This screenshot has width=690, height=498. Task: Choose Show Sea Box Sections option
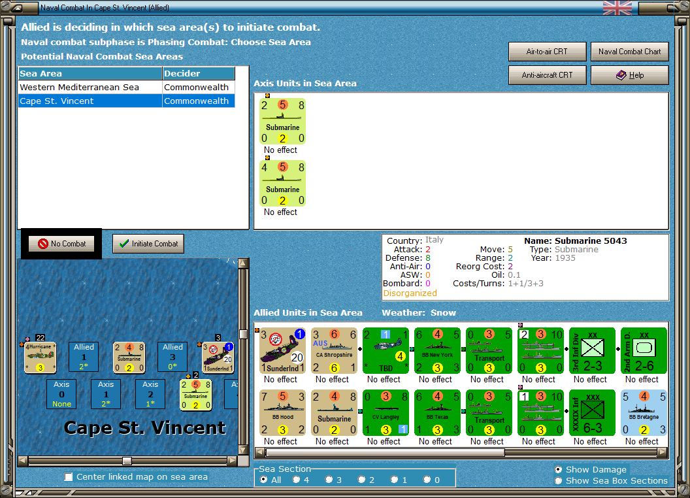[x=559, y=481]
